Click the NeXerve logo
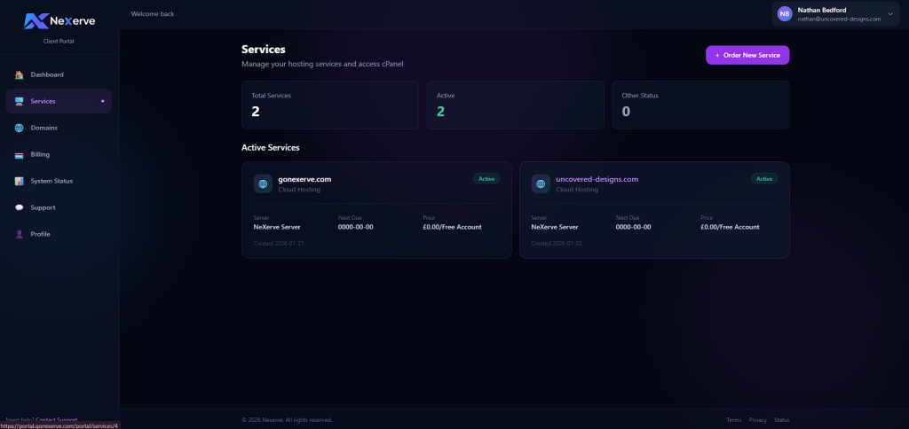Image resolution: width=909 pixels, height=429 pixels. coord(59,20)
